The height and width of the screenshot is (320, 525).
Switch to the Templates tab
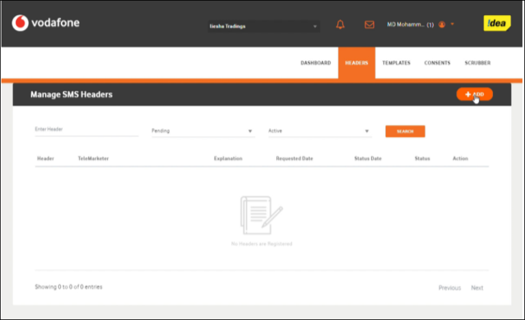click(396, 63)
